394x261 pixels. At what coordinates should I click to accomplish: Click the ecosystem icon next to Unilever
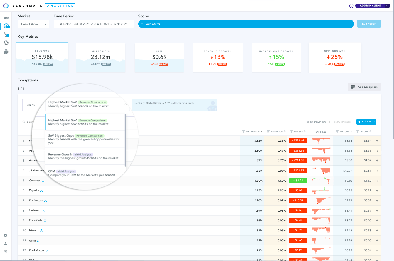coord(44,210)
